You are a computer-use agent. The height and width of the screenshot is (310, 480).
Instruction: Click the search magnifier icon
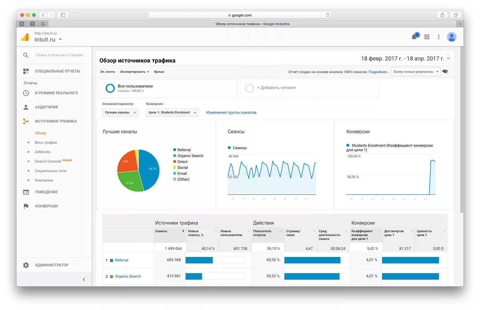(x=26, y=55)
